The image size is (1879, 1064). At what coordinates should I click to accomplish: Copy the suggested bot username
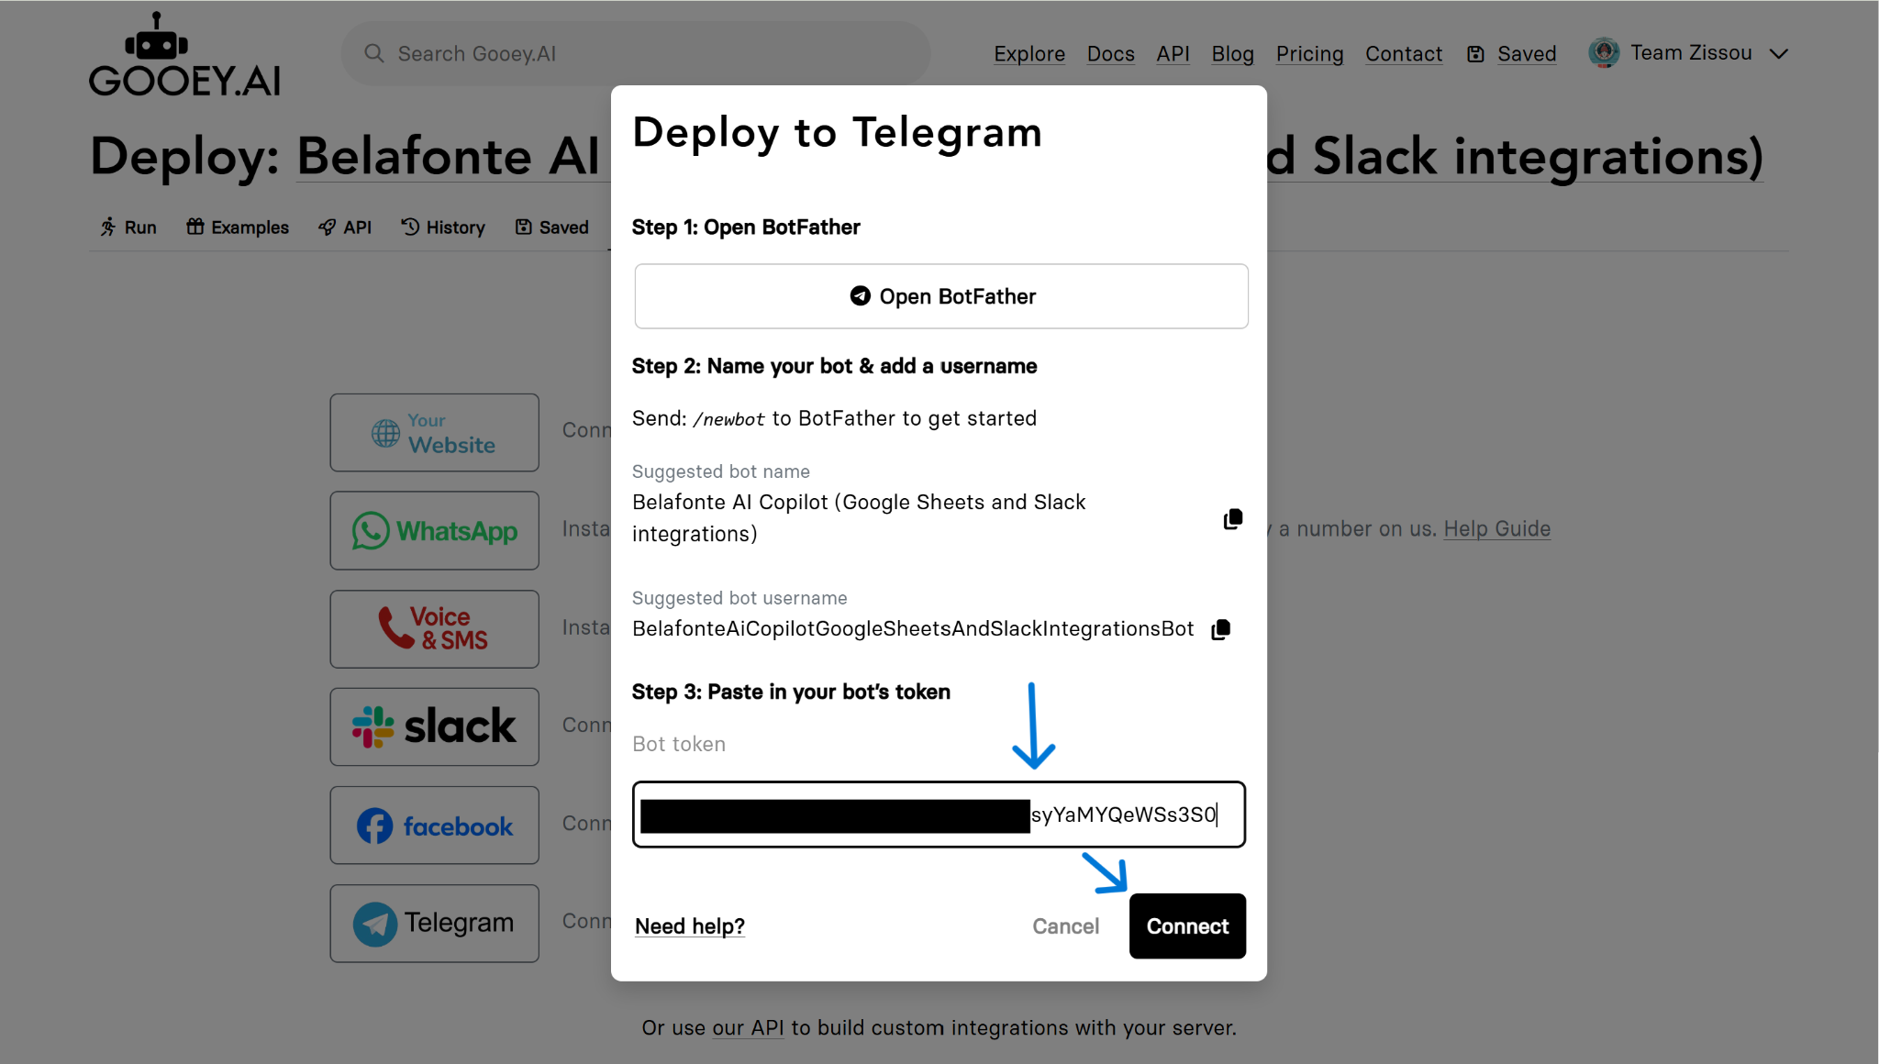pos(1220,629)
